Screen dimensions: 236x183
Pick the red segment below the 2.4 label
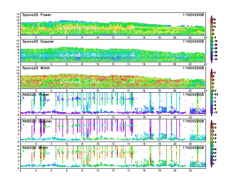pos(212,126)
